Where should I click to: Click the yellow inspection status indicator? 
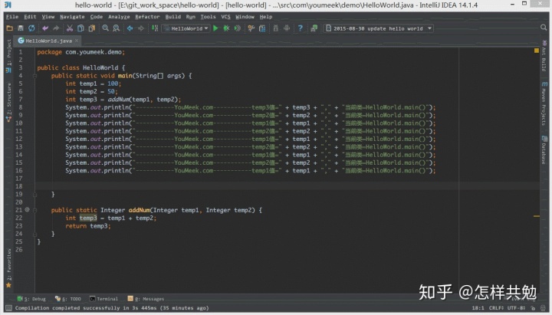coord(537,51)
